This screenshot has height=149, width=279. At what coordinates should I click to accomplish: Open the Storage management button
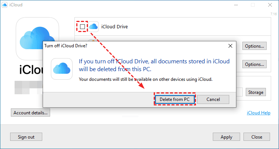click(256, 92)
